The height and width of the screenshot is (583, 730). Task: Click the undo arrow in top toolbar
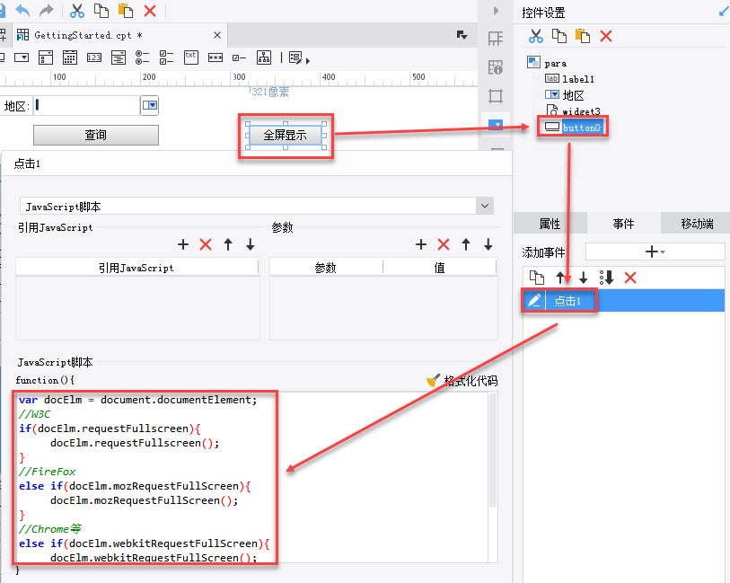pyautogui.click(x=22, y=10)
